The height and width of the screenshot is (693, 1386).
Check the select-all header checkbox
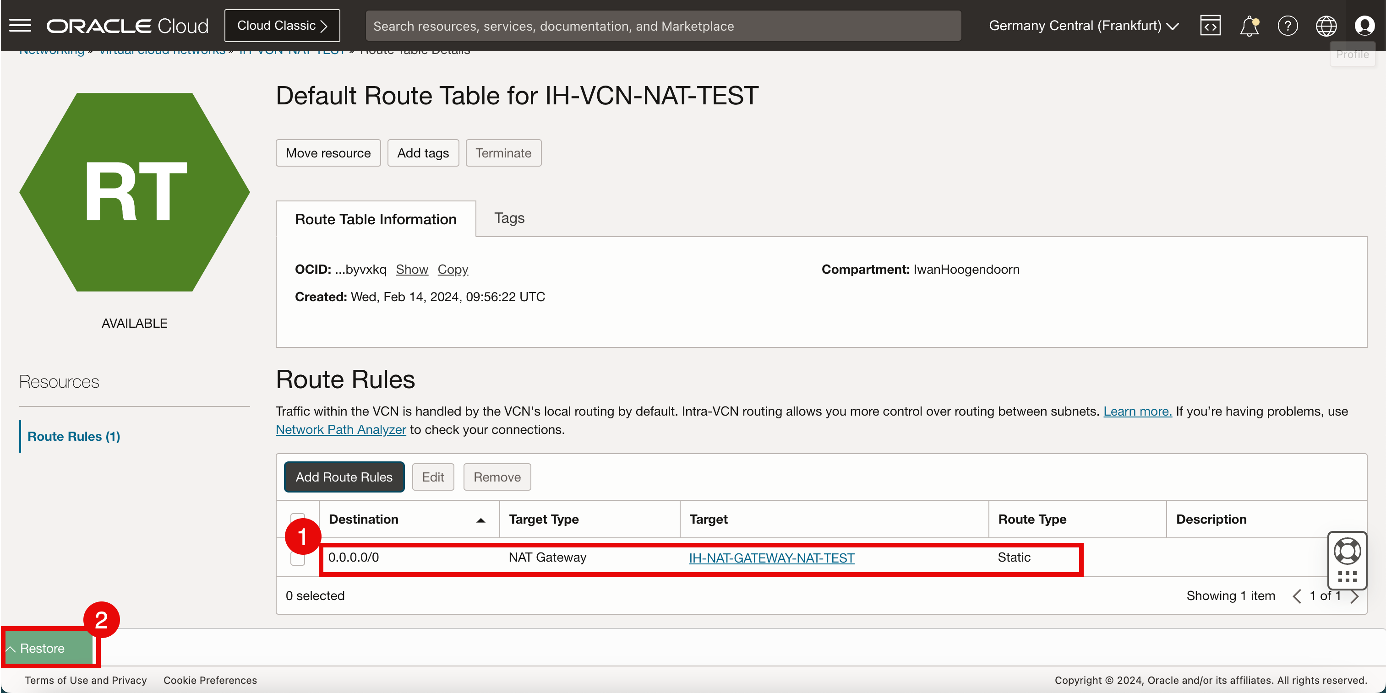[x=298, y=517]
